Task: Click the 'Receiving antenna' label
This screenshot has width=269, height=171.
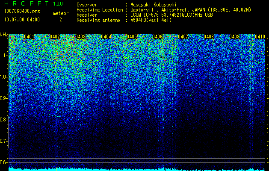Action: (98, 20)
